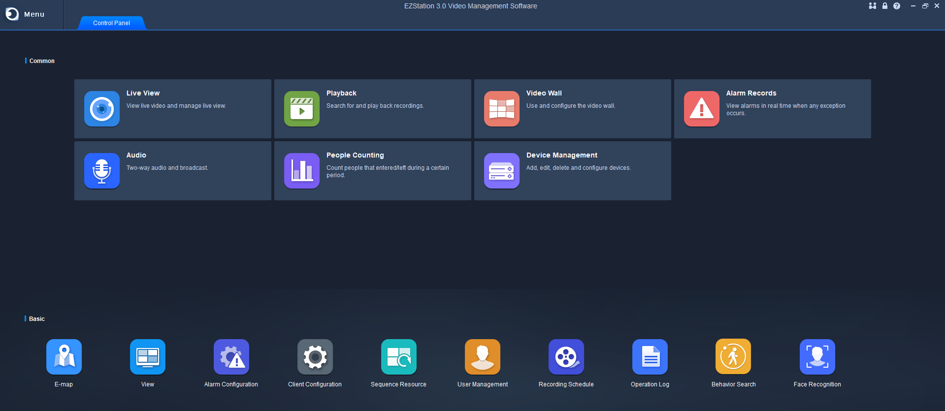Open Client Configuration gear icon

pyautogui.click(x=315, y=357)
